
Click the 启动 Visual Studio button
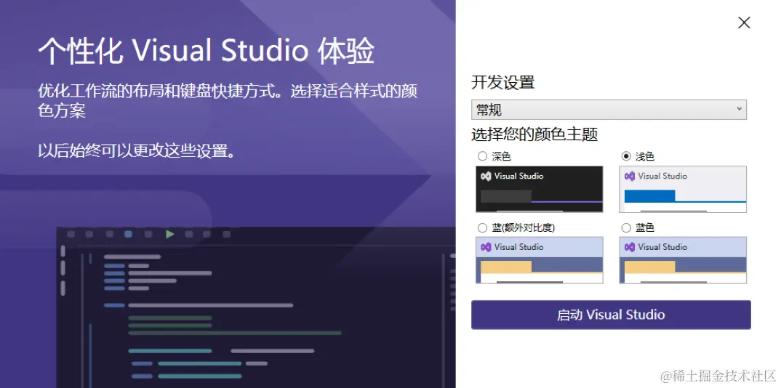coord(611,315)
